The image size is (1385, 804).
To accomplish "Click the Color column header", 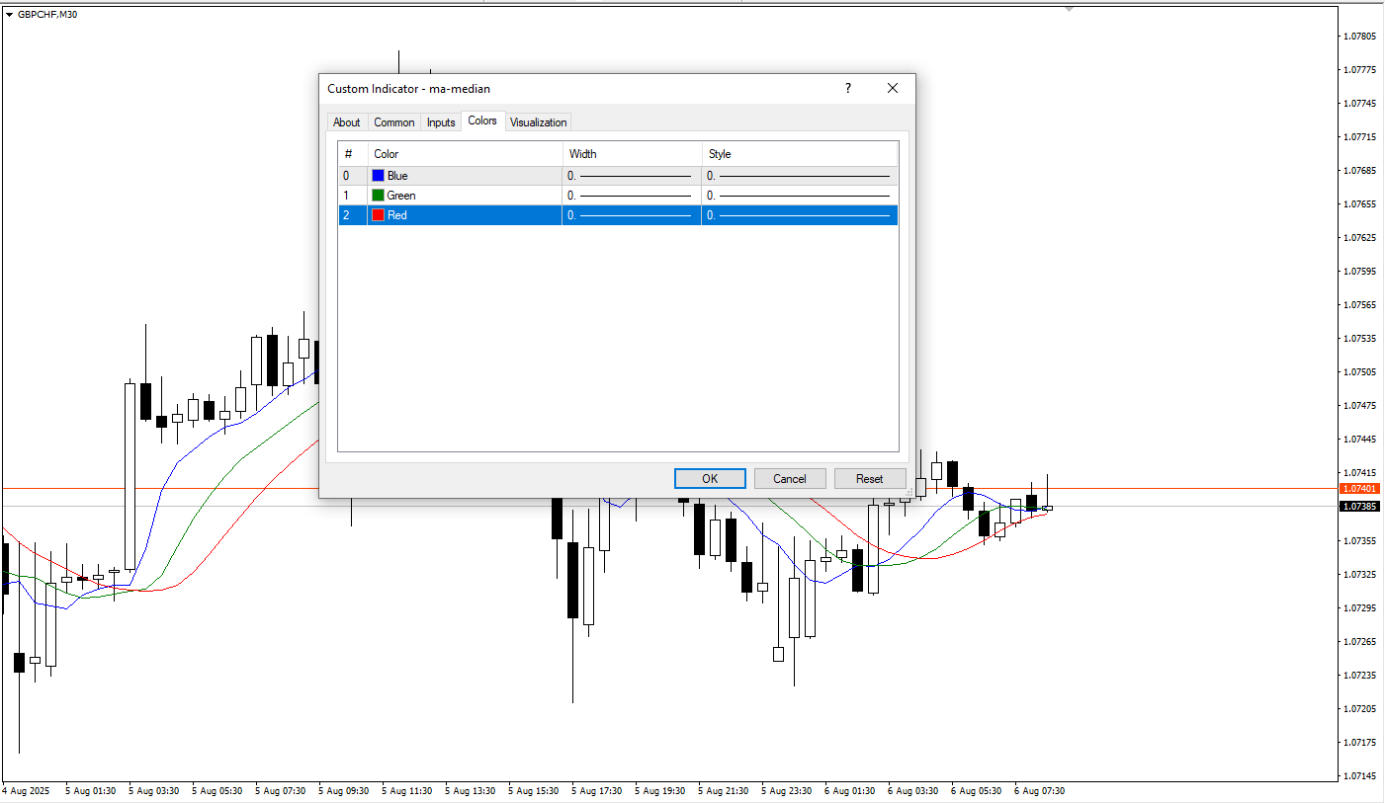I will tap(465, 154).
